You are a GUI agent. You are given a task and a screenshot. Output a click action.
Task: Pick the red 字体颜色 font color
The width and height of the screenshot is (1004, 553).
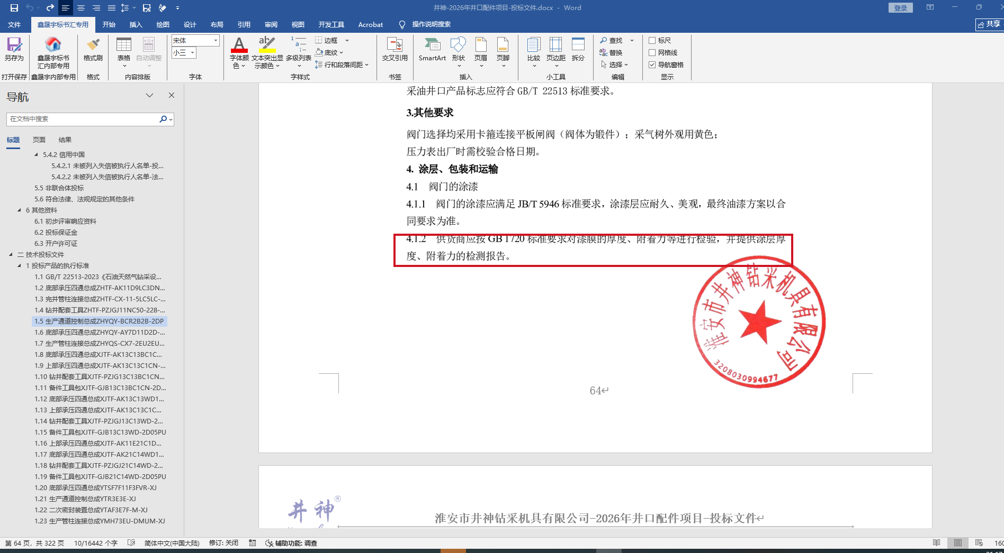(239, 45)
